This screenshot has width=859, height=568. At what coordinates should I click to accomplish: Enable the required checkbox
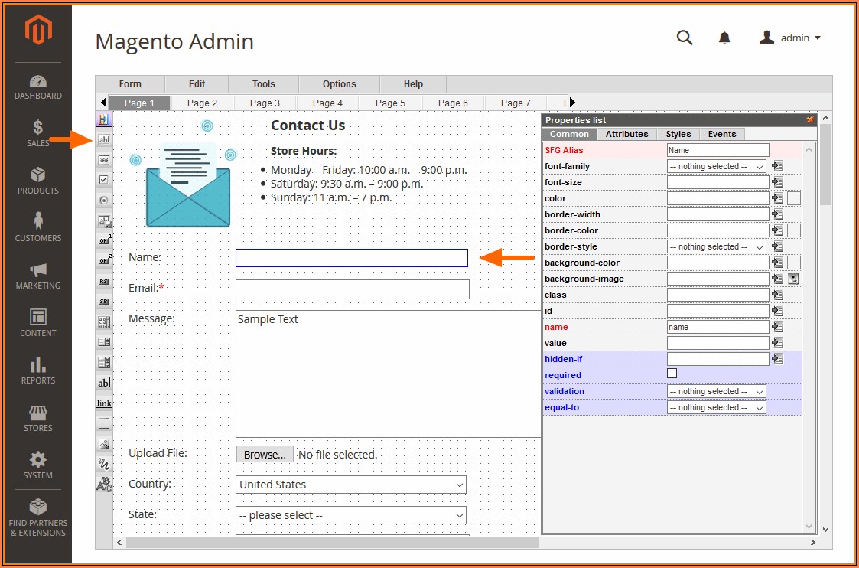[672, 374]
